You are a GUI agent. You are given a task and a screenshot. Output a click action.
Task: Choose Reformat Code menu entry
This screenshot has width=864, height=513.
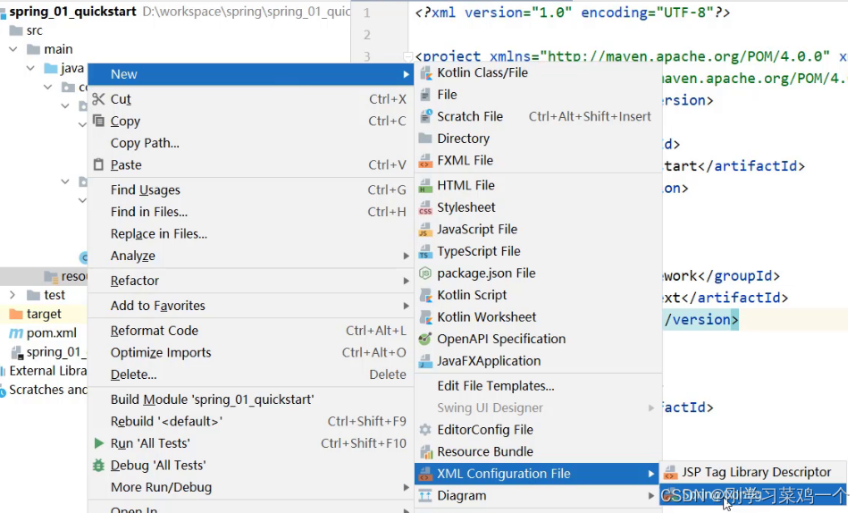tap(251, 331)
